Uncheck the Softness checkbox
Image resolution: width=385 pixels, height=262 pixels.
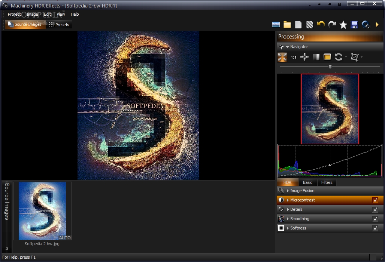tap(375, 228)
